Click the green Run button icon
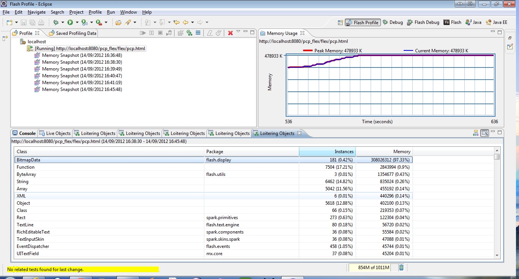This screenshot has height=279, width=519. [x=70, y=22]
